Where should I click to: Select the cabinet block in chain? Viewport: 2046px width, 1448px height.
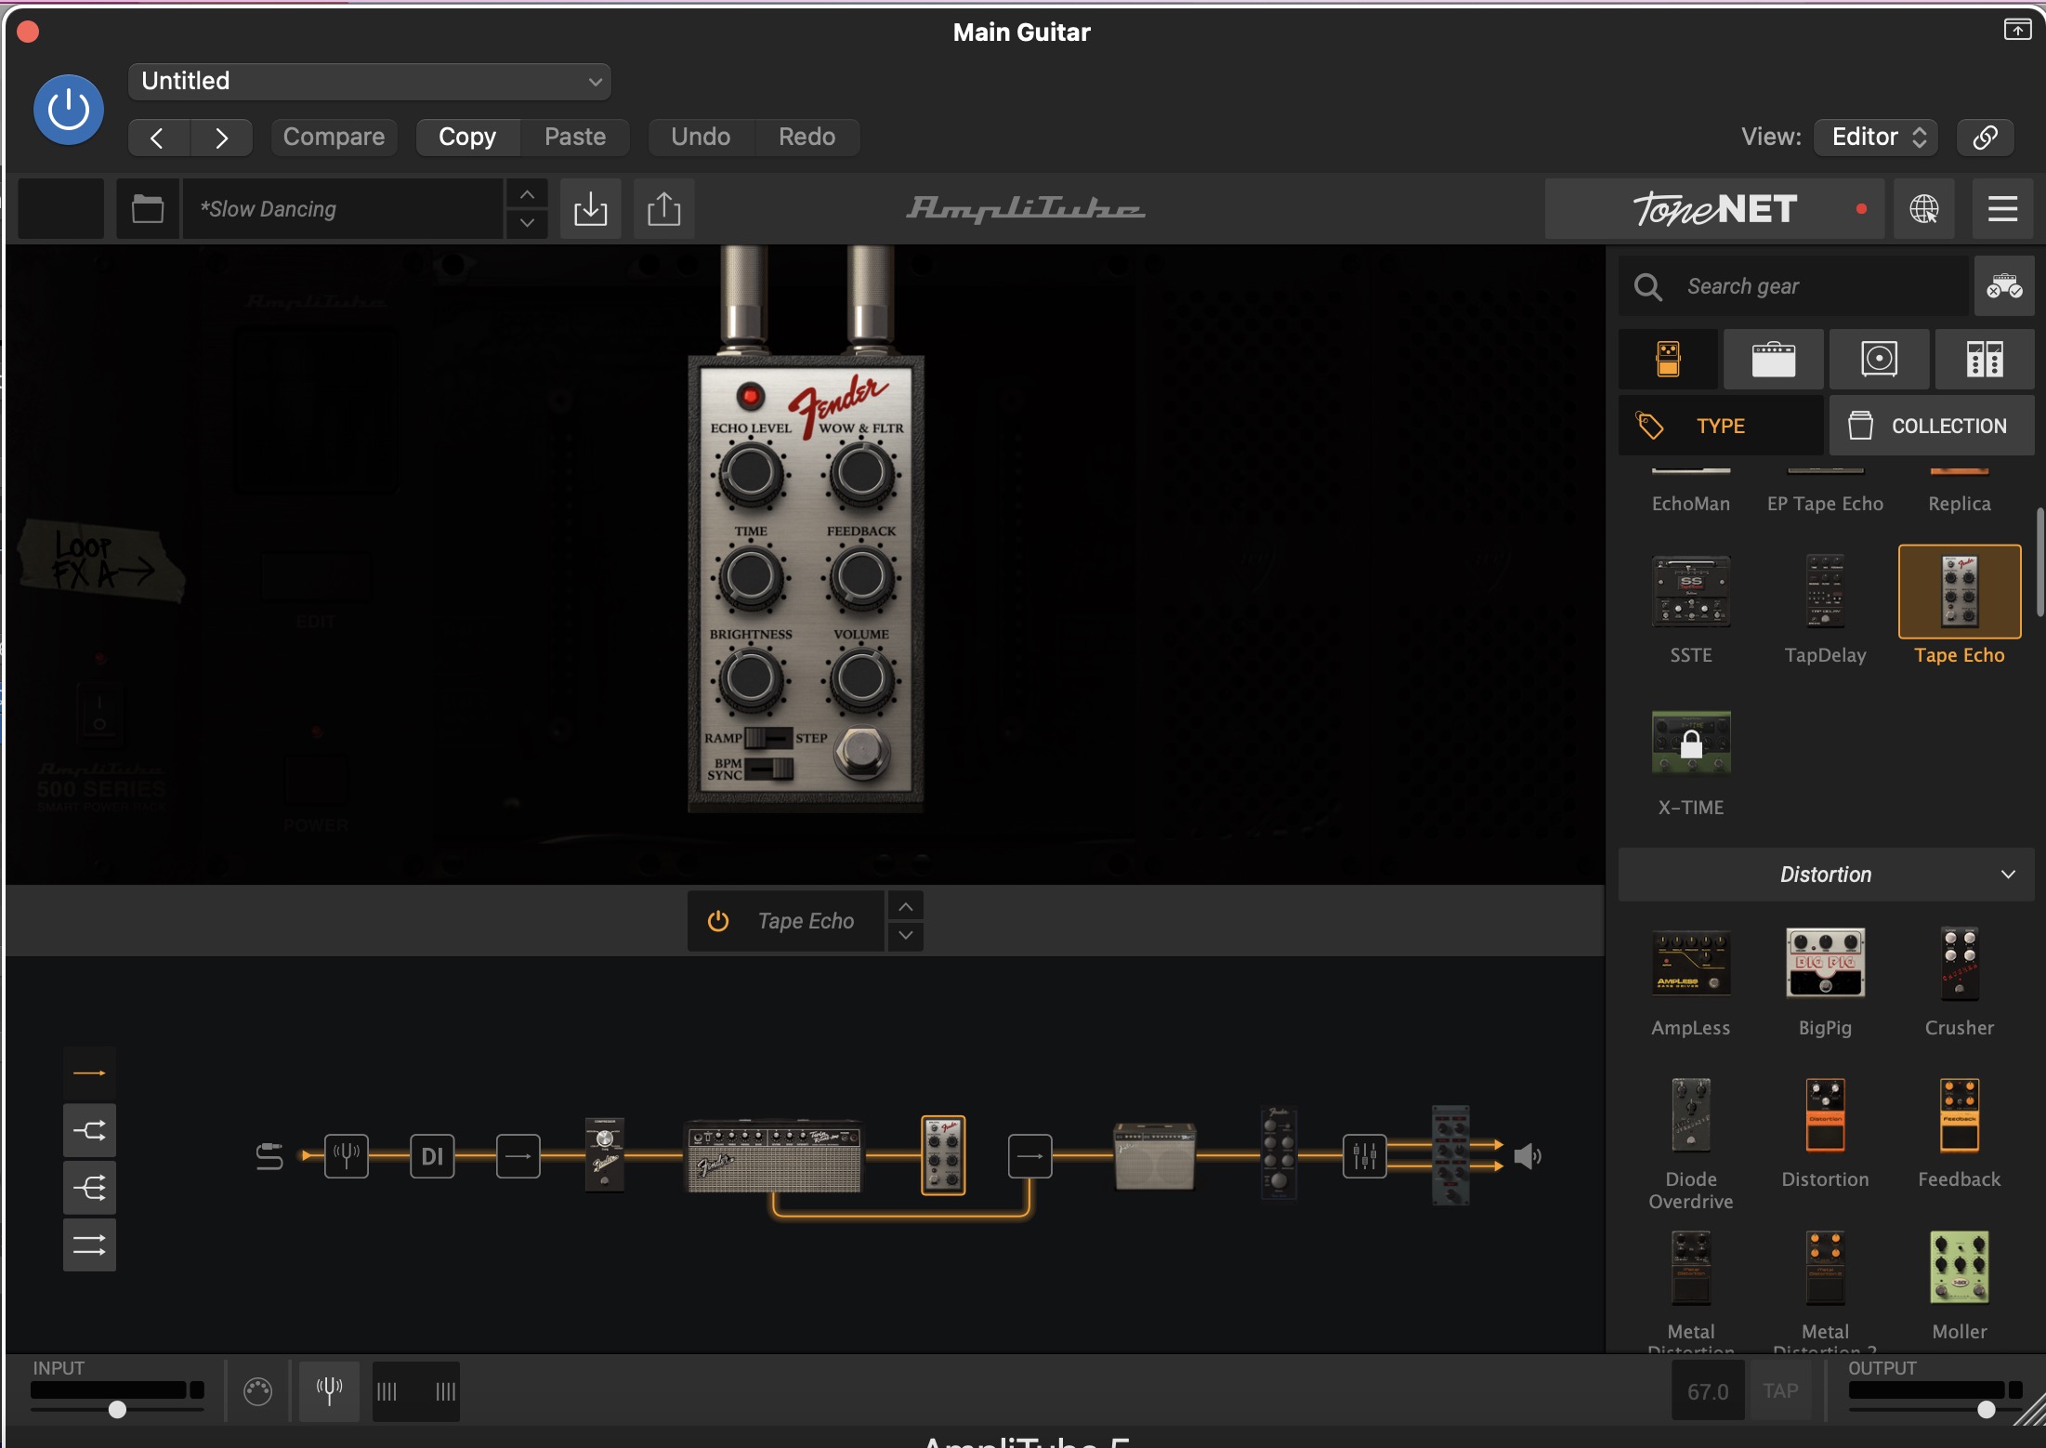pos(1154,1156)
